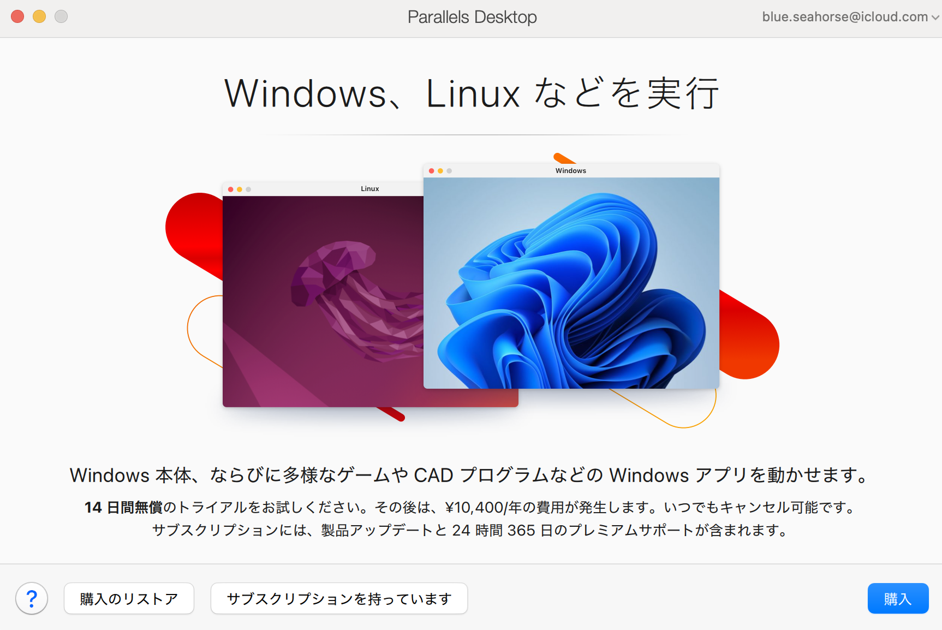Click the Ubuntu jellyfish wallpaper image
The height and width of the screenshot is (630, 942).
323,301
